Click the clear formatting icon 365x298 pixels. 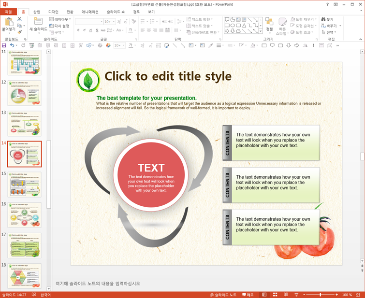(133, 21)
